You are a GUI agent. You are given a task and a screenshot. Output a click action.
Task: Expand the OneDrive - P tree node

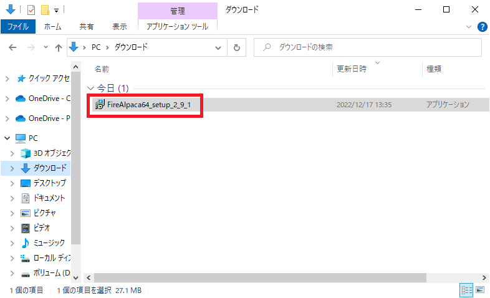(x=7, y=118)
